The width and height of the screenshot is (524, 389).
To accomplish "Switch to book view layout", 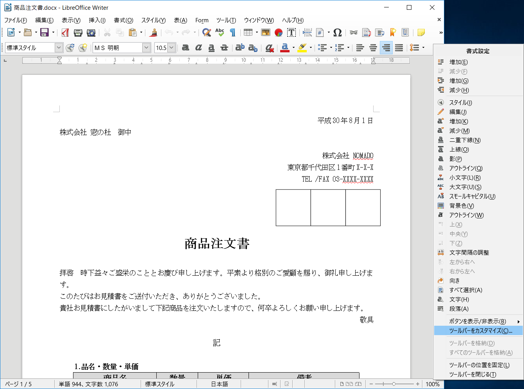I will click(x=358, y=384).
